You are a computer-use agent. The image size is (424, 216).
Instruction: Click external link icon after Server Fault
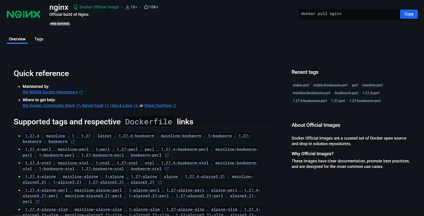(x=106, y=106)
